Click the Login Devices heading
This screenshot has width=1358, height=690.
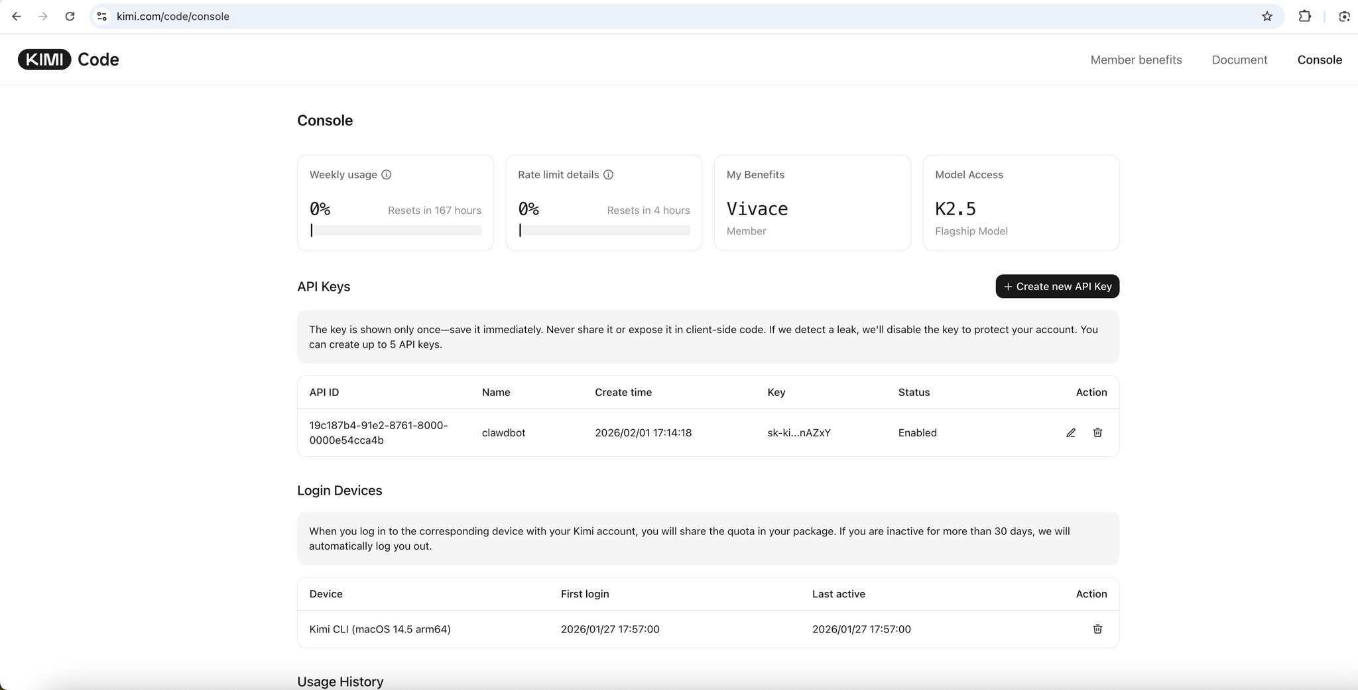click(x=339, y=491)
